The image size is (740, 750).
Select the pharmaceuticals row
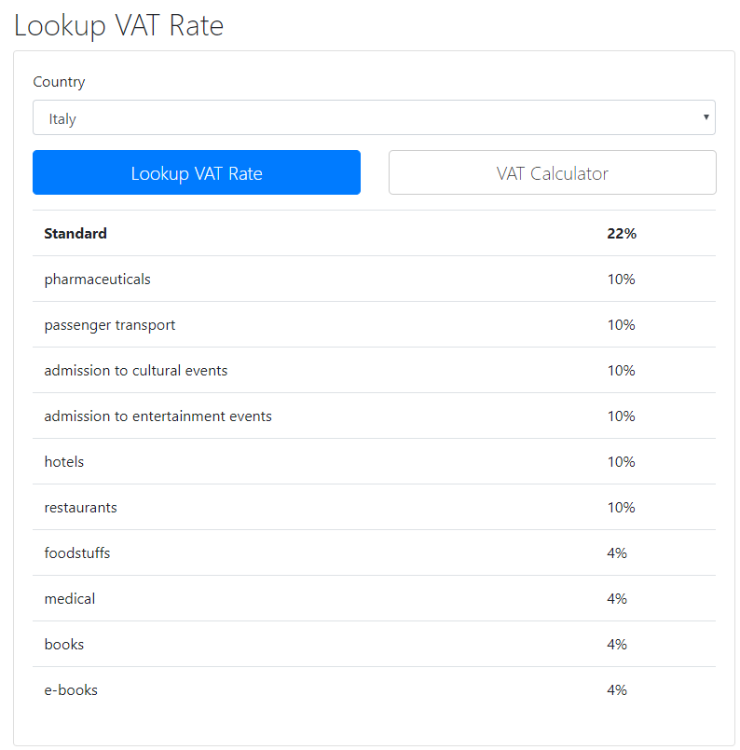(97, 280)
